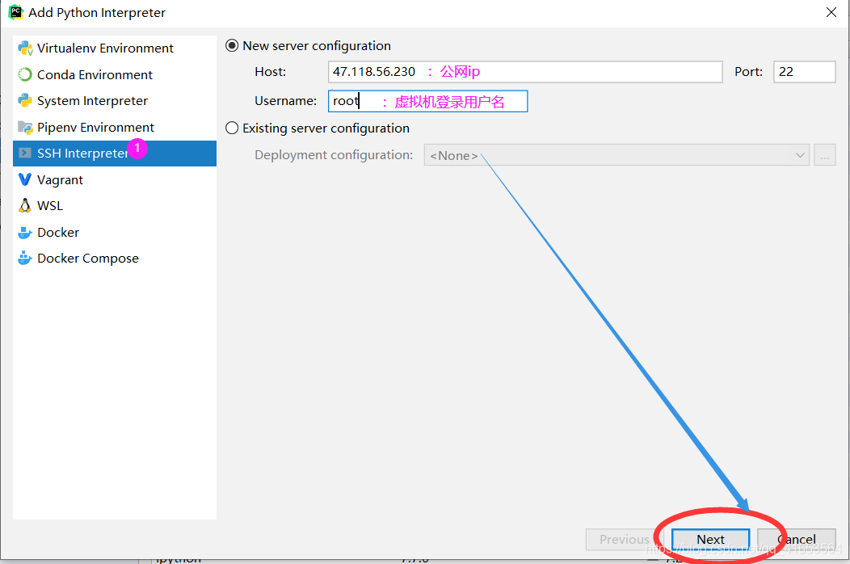Click the Vagrant V icon

(25, 179)
